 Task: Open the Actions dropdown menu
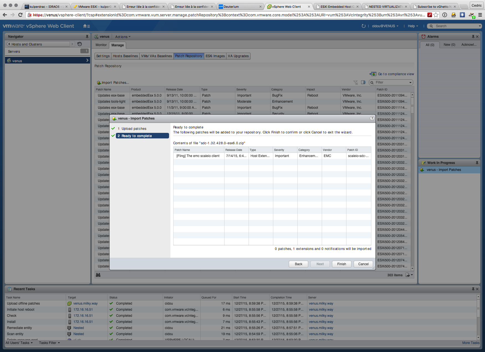[122, 37]
